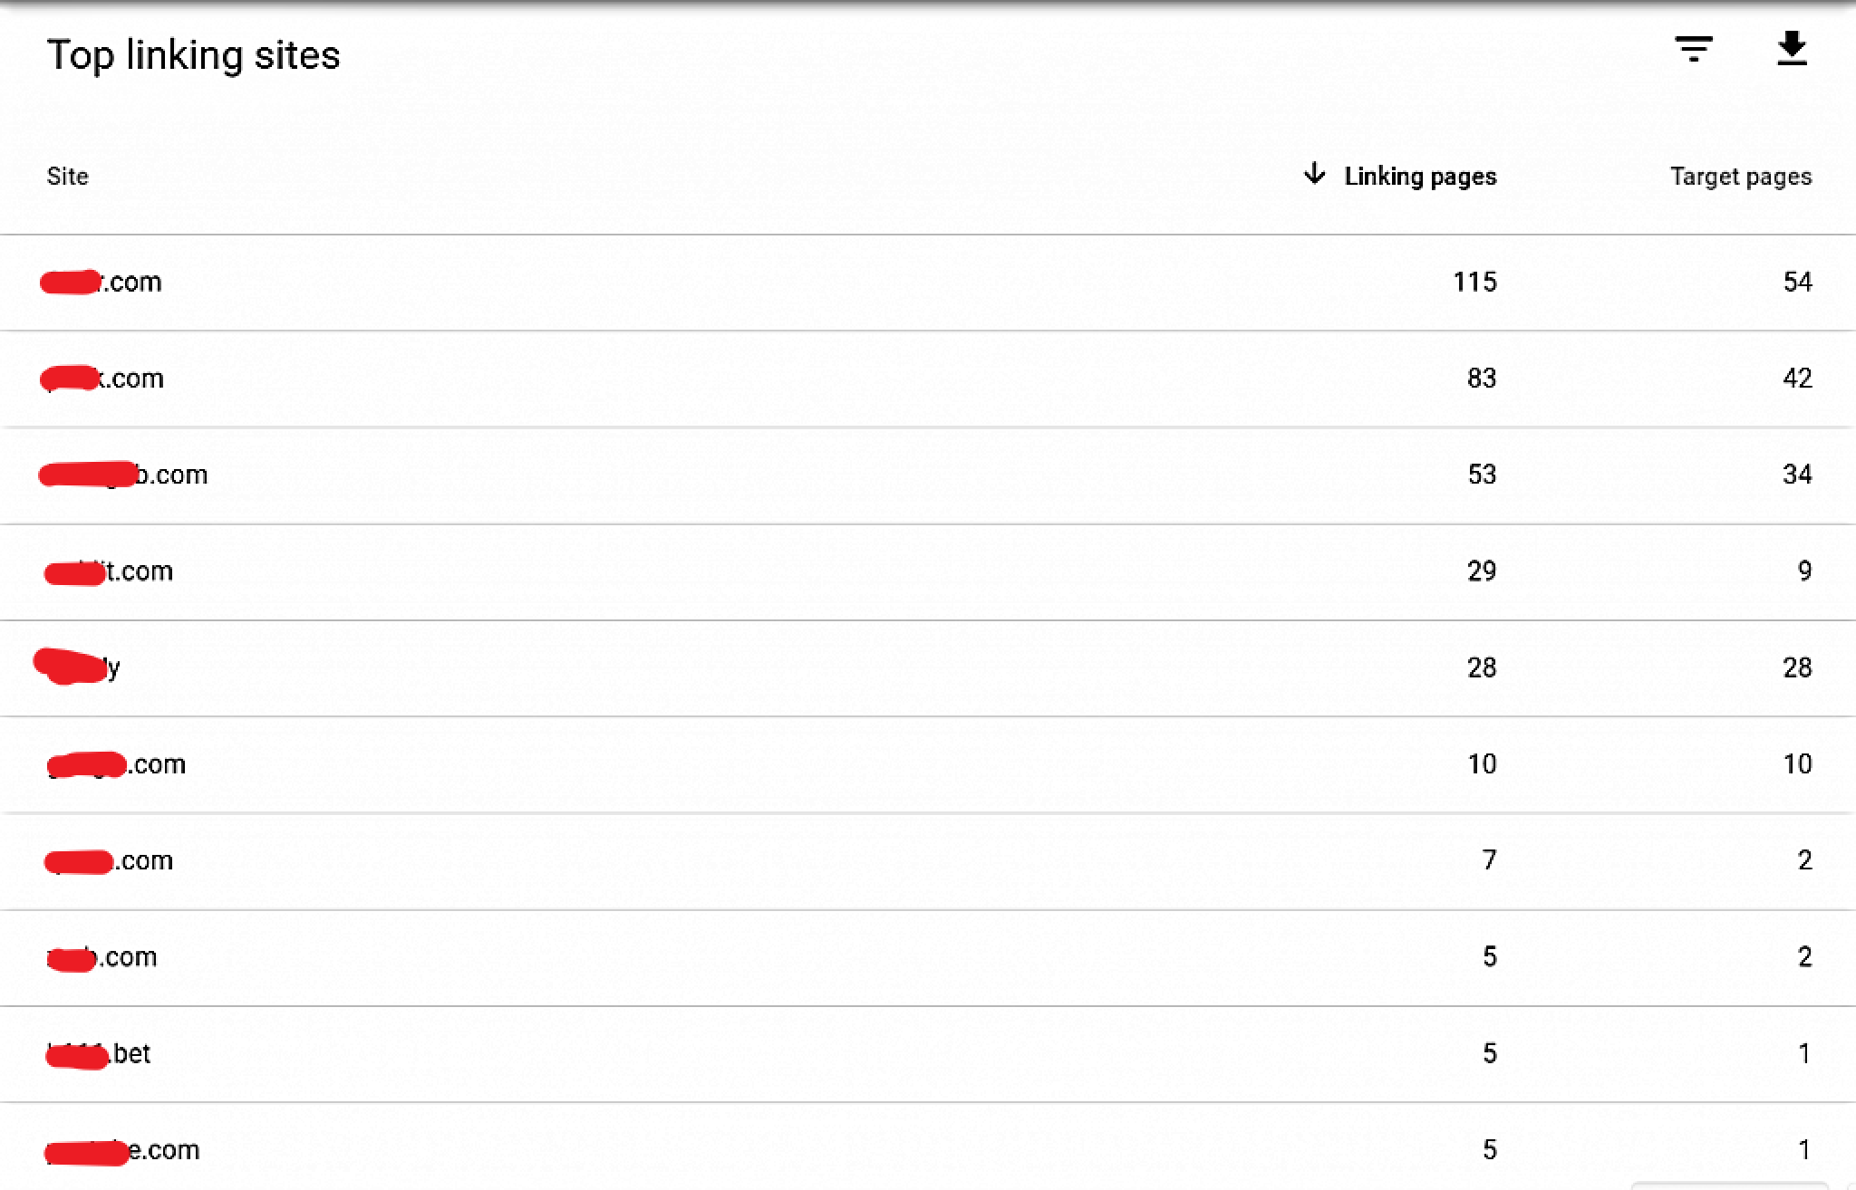Sort by the Site column header

68,177
